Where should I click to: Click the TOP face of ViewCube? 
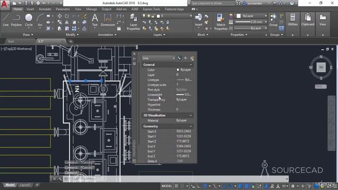click(x=321, y=68)
